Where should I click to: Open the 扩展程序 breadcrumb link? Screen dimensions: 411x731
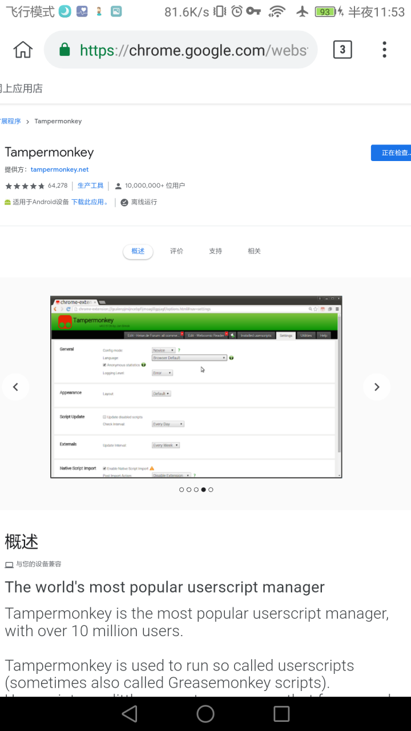(11, 121)
